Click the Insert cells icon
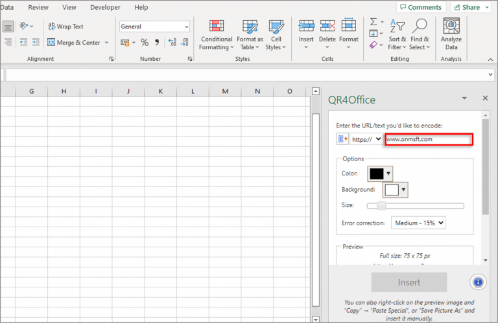This screenshot has height=323, width=498. tap(306, 26)
